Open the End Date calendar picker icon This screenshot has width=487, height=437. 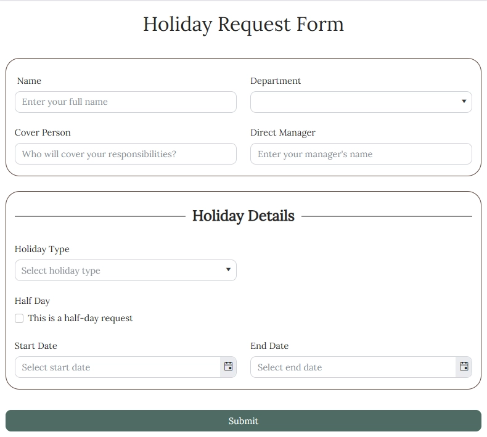[x=464, y=367]
